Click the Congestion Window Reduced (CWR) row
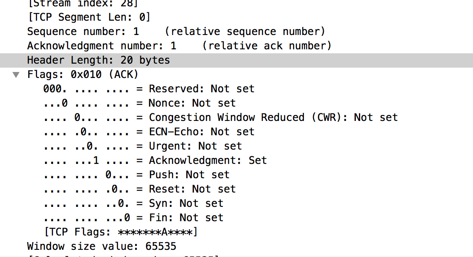Image resolution: width=473 pixels, height=257 pixels. (x=220, y=117)
